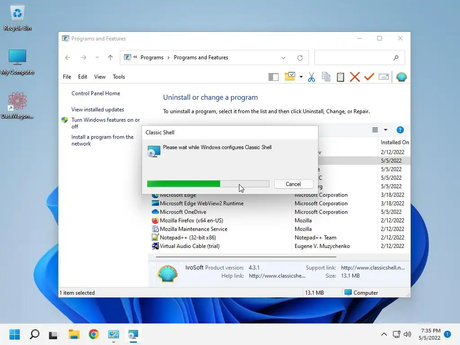Click Install a program from the network
The width and height of the screenshot is (460, 345).
[102, 140]
